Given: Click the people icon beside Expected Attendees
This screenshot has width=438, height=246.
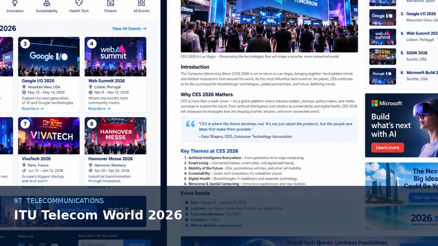Looking at the screenshot, I should click(187, 214).
